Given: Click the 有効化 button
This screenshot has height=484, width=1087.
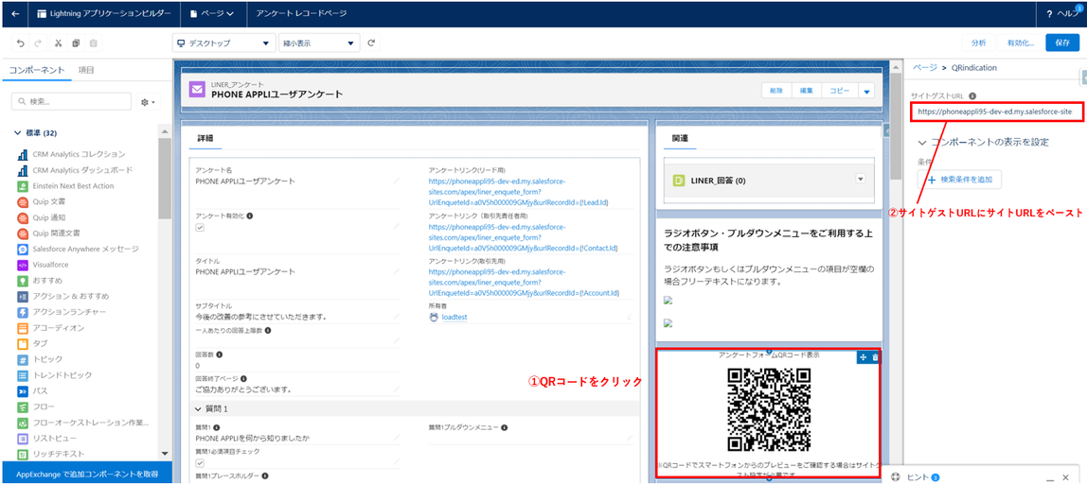Looking at the screenshot, I should 1021,43.
